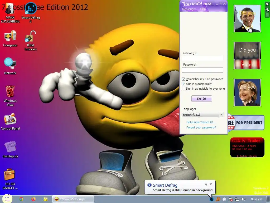Click Forgot your password link
Image resolution: width=270 pixels, height=203 pixels.
201,127
